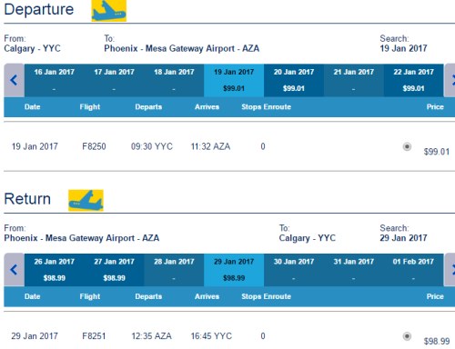Click the return airplane landing icon
This screenshot has width=455, height=349.
pyautogui.click(x=86, y=200)
